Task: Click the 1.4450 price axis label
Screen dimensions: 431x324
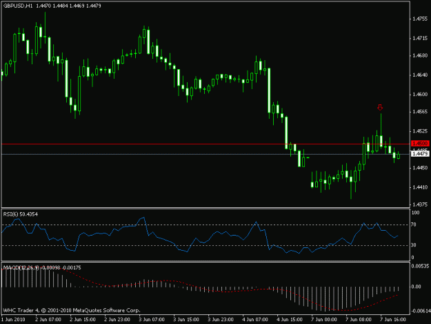Action: 420,168
